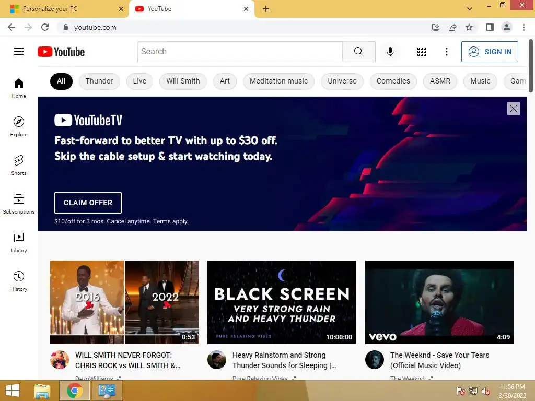
Task: Select the Meditation music chip
Action: point(278,81)
